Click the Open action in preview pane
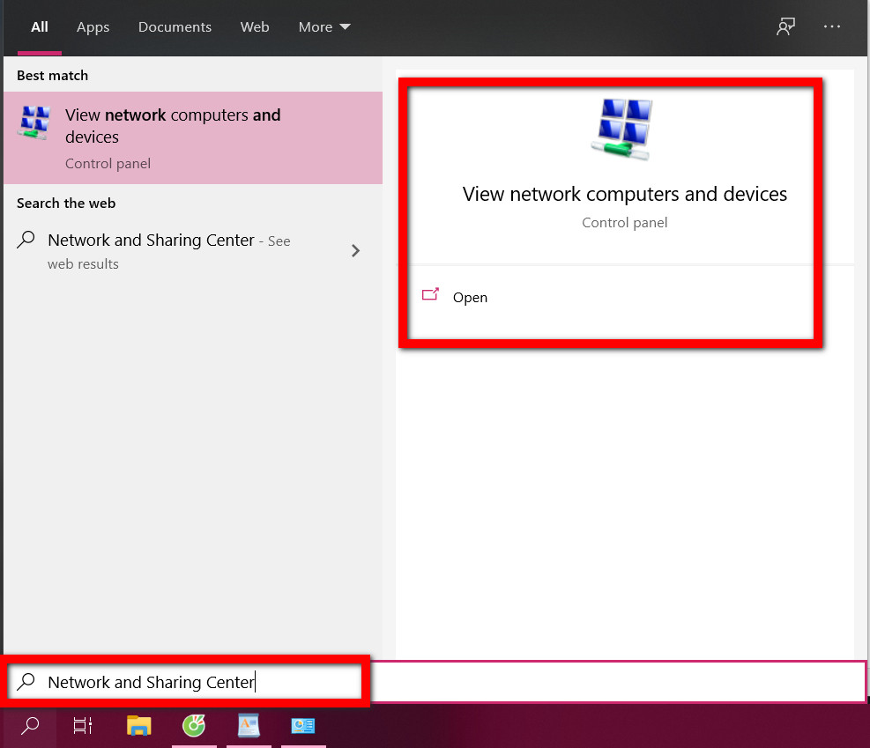The height and width of the screenshot is (748, 870). point(470,297)
